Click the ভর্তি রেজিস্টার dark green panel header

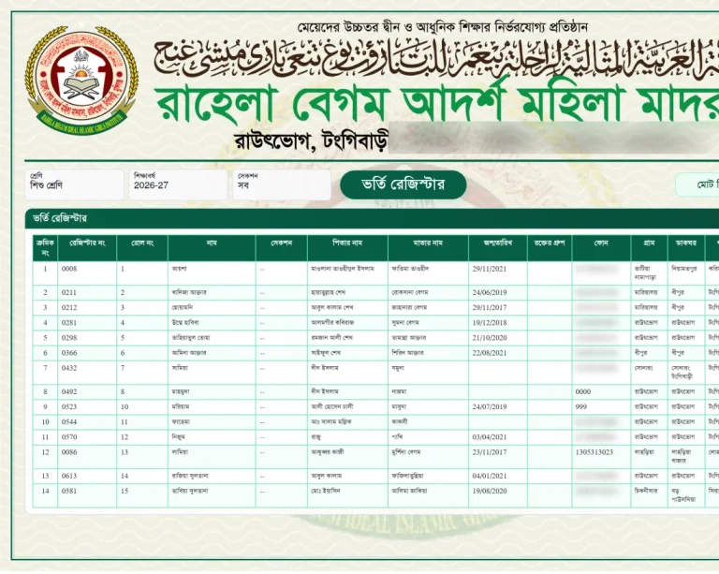[372, 218]
